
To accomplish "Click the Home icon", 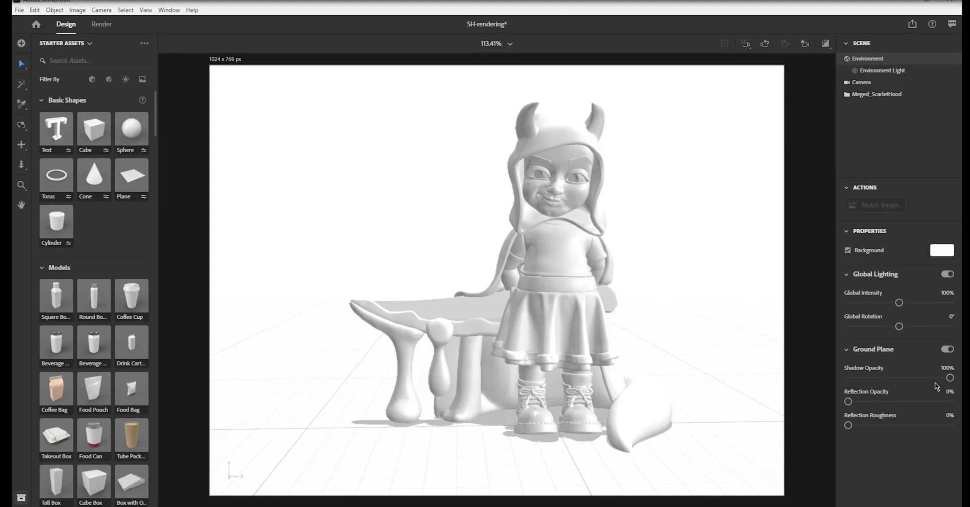I will [x=36, y=24].
